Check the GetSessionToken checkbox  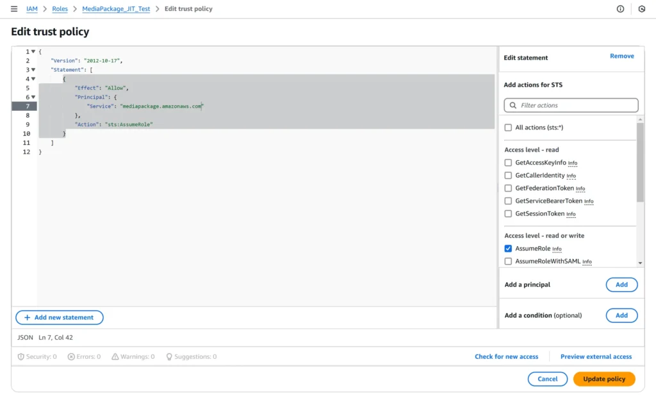(x=508, y=214)
